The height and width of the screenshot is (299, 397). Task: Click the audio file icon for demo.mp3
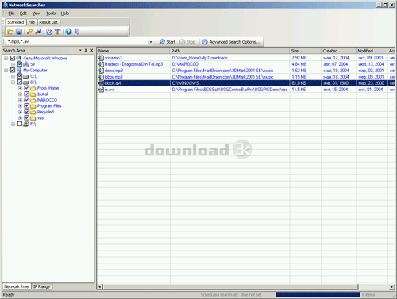click(101, 71)
